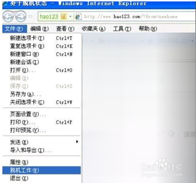Screen dimensions: 196x183
Task: Choose 新建会话(I) menu entry
Action: [42, 62]
